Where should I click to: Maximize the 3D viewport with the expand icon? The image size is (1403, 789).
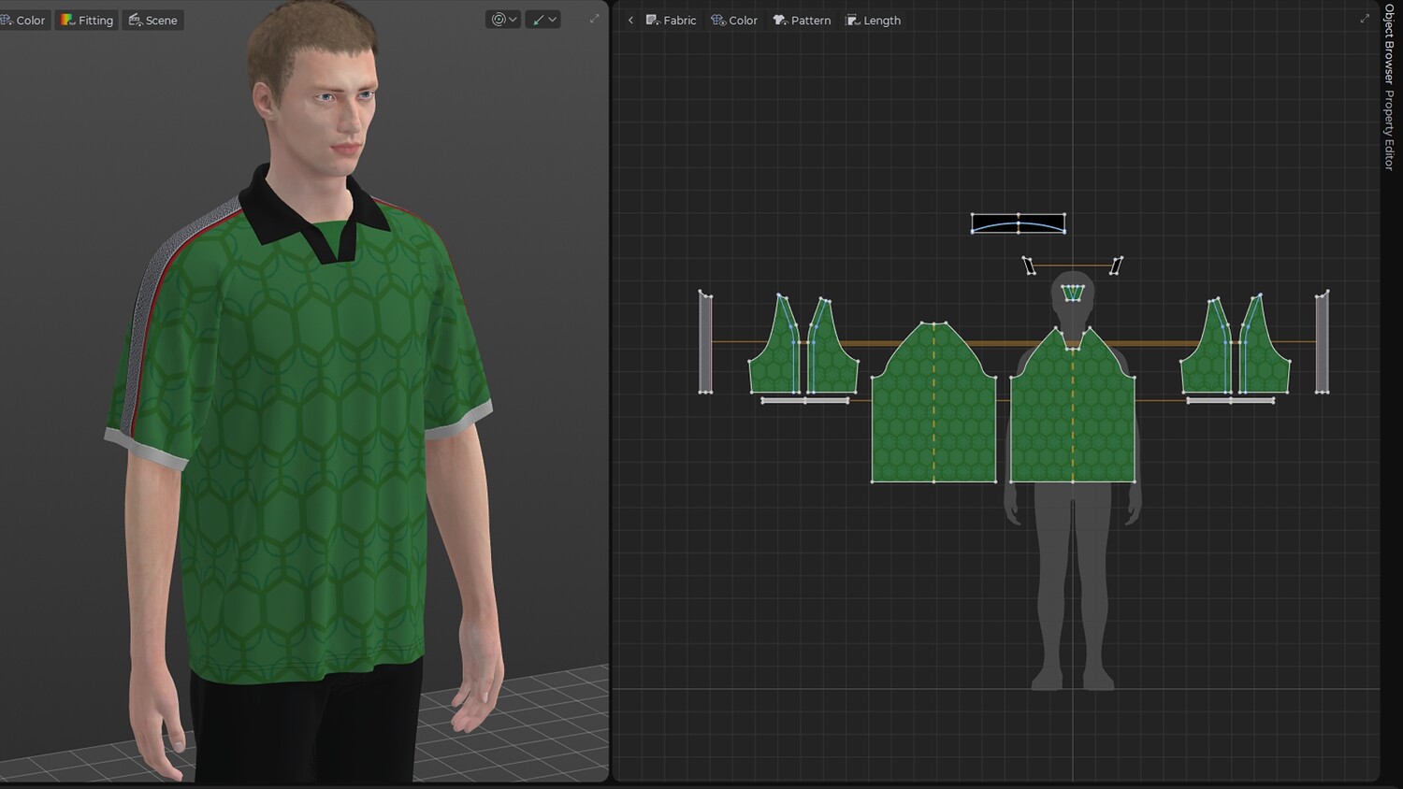(594, 19)
